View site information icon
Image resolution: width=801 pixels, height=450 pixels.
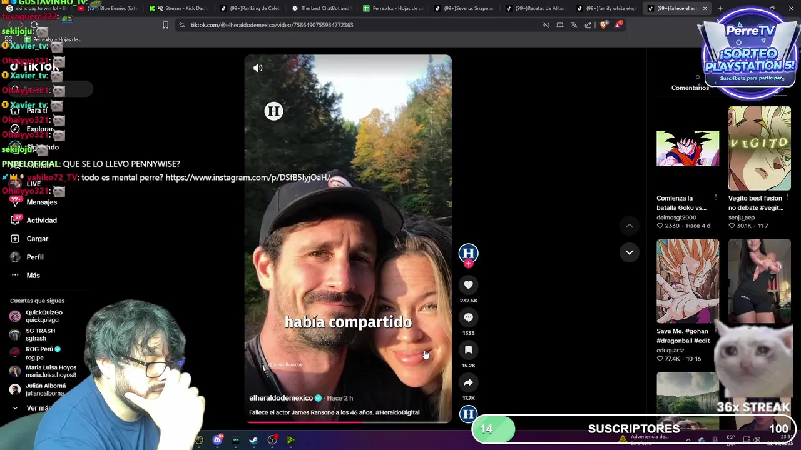click(x=181, y=25)
